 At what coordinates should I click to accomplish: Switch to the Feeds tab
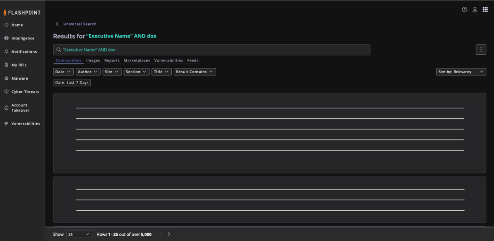pyautogui.click(x=193, y=60)
